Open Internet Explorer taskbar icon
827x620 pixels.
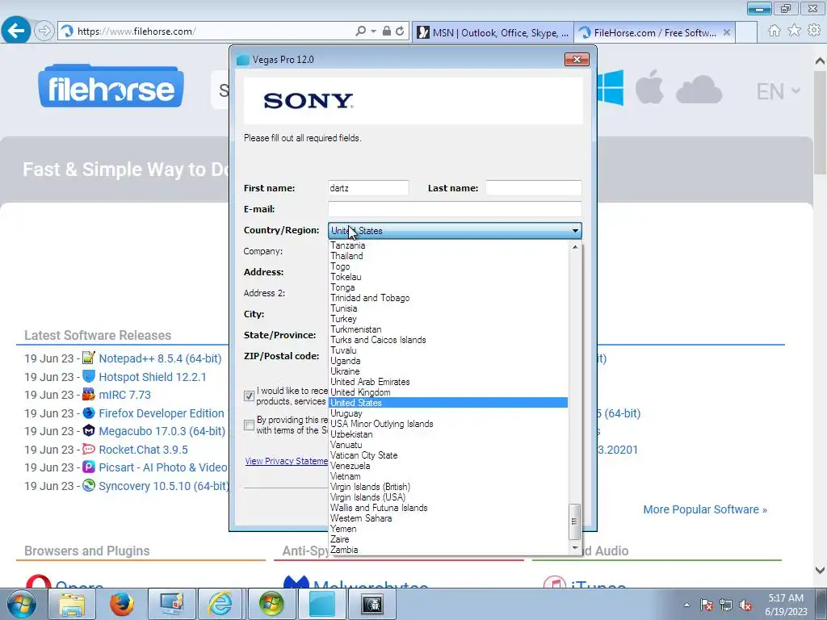pos(220,604)
